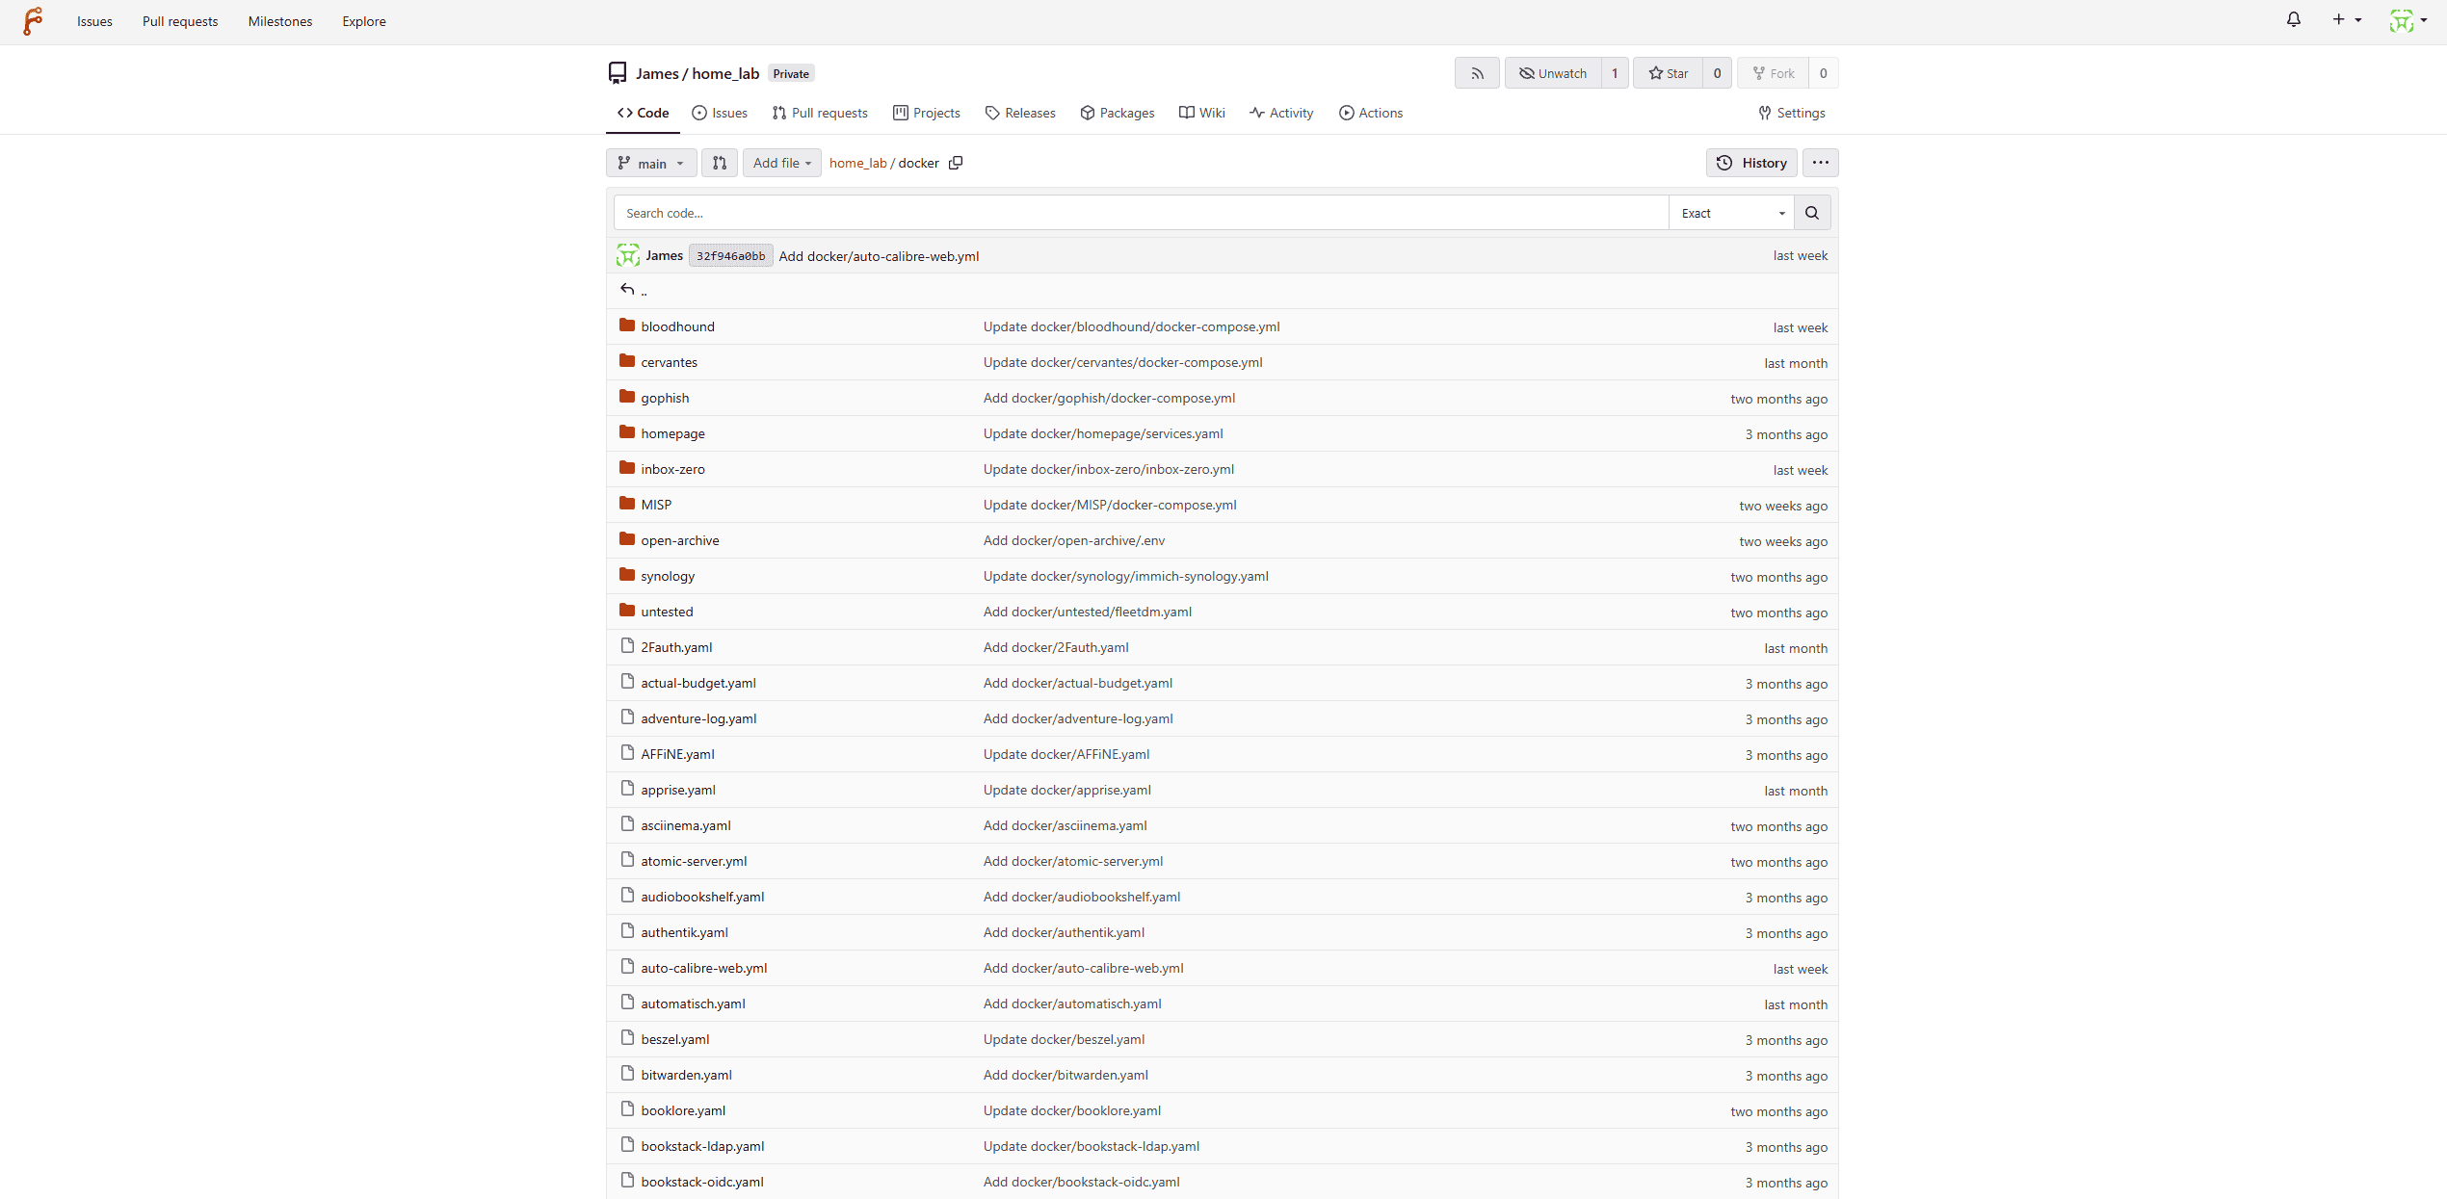Click the stars count 0
This screenshot has height=1199, width=2447.
tap(1717, 73)
